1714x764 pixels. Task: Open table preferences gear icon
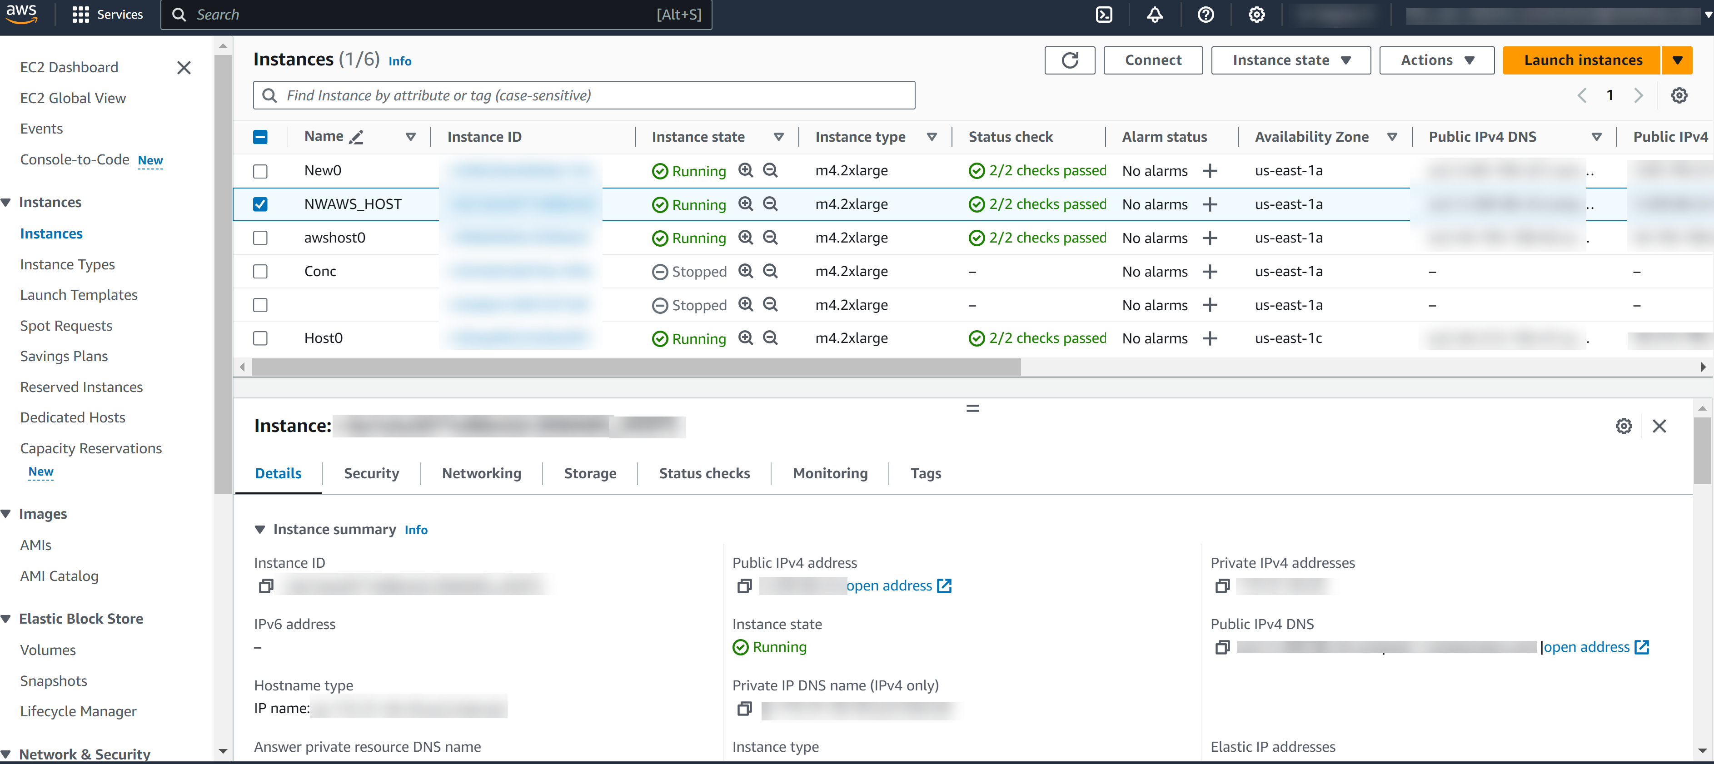1679,96
